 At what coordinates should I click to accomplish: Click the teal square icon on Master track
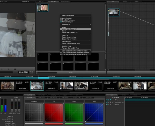pos(110,100)
